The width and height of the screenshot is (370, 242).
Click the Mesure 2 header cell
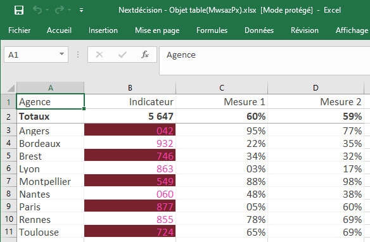(316, 101)
